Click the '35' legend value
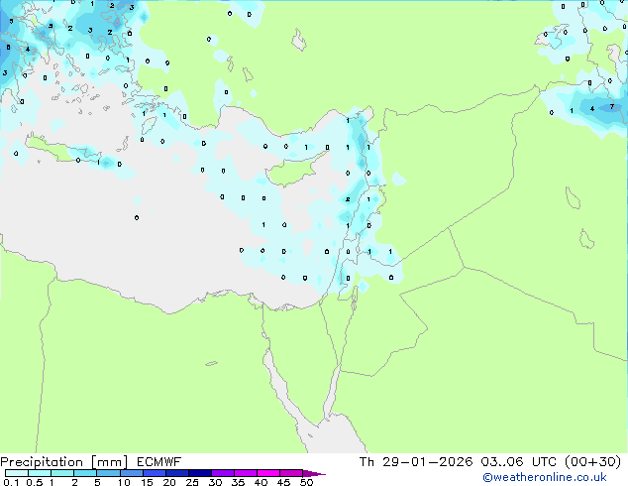Viewport: 628px width, 486px height. [x=238, y=482]
